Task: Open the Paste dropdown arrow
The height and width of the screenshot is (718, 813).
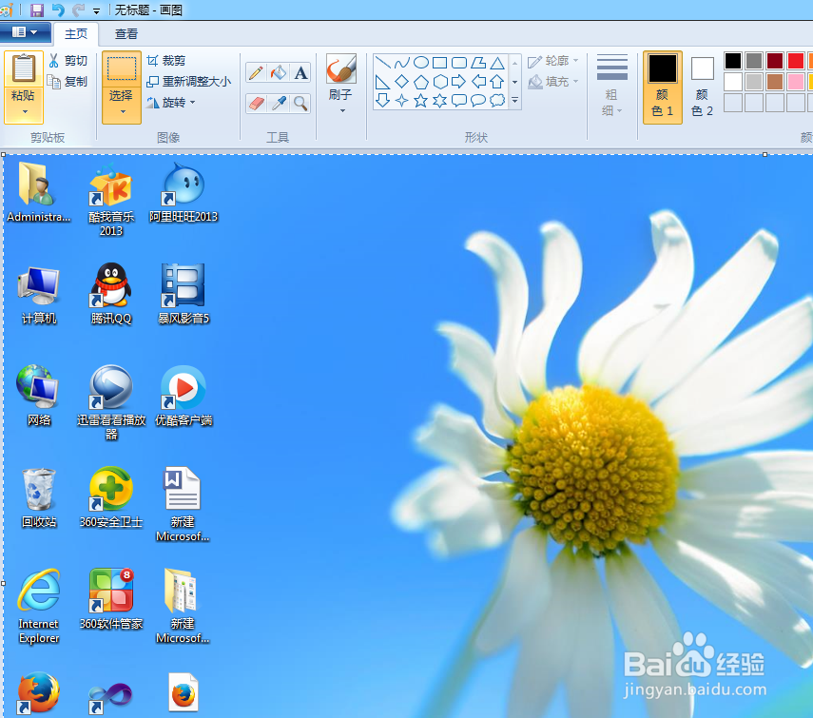Action: click(x=25, y=111)
